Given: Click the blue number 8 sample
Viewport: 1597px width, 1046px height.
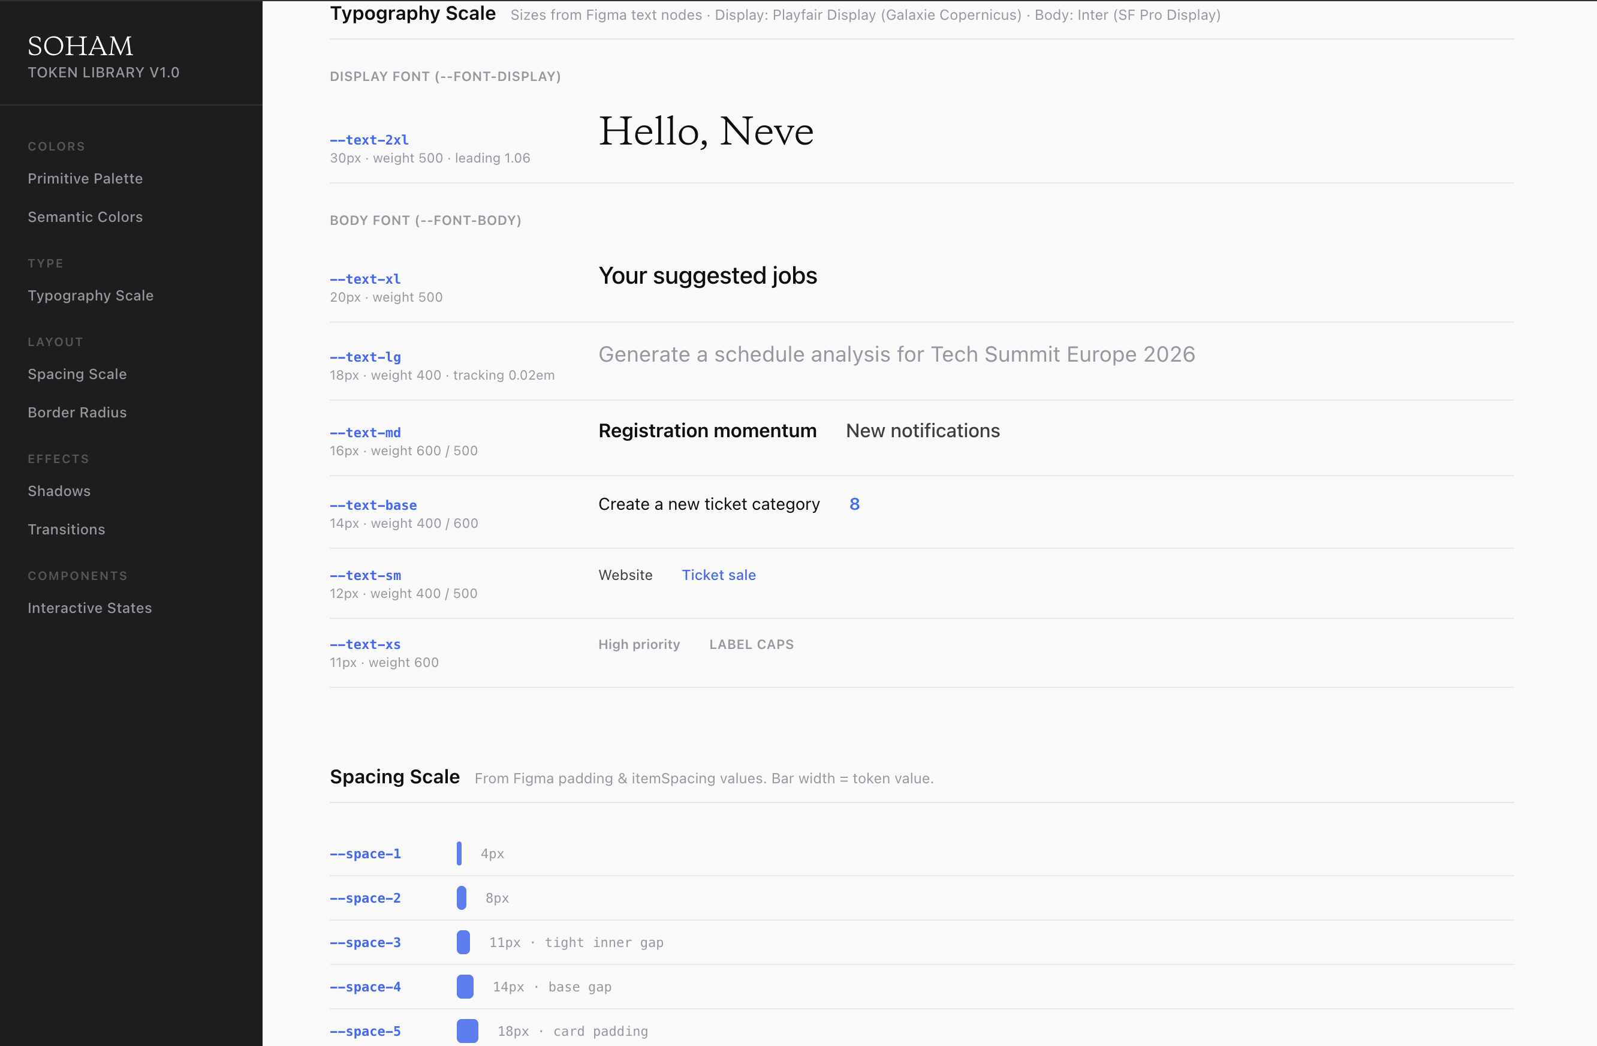Looking at the screenshot, I should pos(854,504).
